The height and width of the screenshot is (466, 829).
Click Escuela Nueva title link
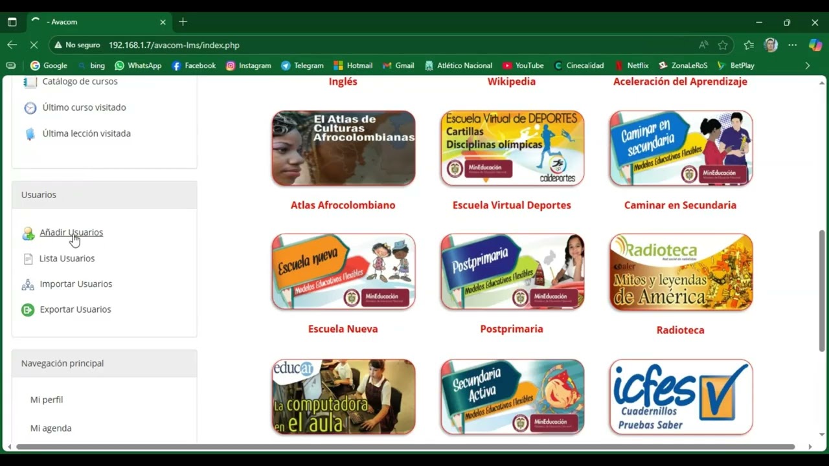click(x=343, y=329)
